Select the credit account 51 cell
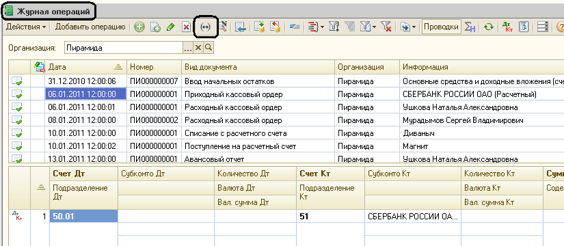The height and width of the screenshot is (246, 564). coord(330,217)
